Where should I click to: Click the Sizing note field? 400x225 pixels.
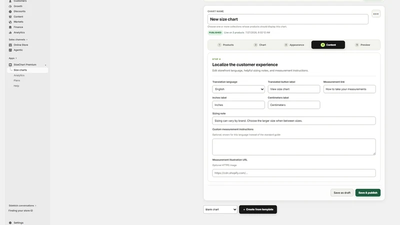[294, 120]
